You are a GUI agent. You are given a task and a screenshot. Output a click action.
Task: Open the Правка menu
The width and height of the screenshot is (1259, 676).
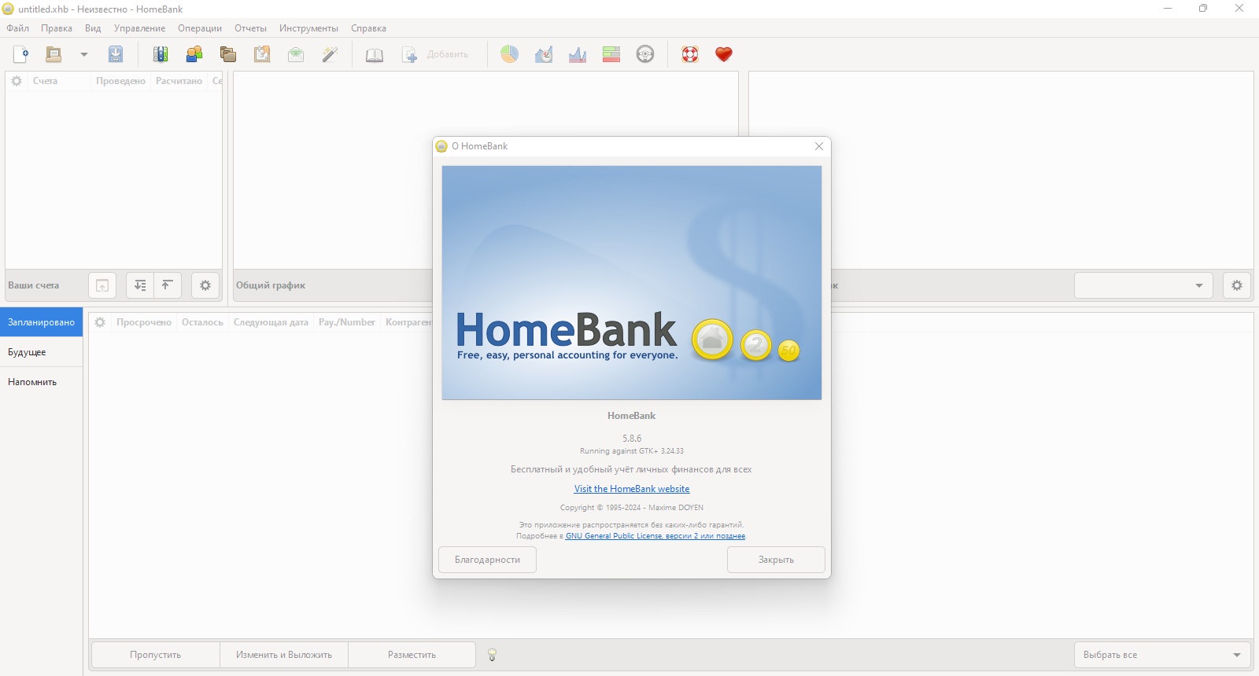[x=57, y=28]
